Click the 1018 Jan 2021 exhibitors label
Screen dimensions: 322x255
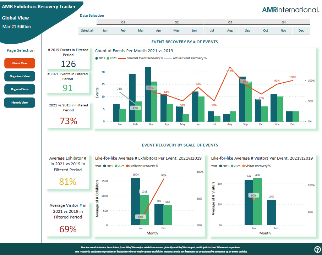pos(144,192)
